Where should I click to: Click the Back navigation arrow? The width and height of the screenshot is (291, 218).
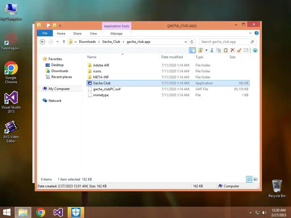(43, 42)
